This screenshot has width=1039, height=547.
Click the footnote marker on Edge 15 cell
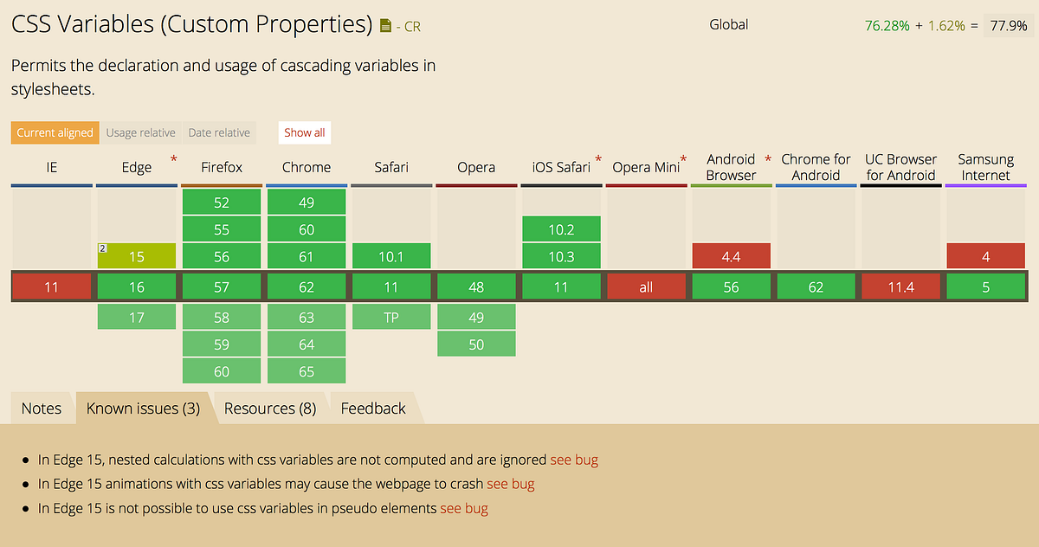click(103, 248)
